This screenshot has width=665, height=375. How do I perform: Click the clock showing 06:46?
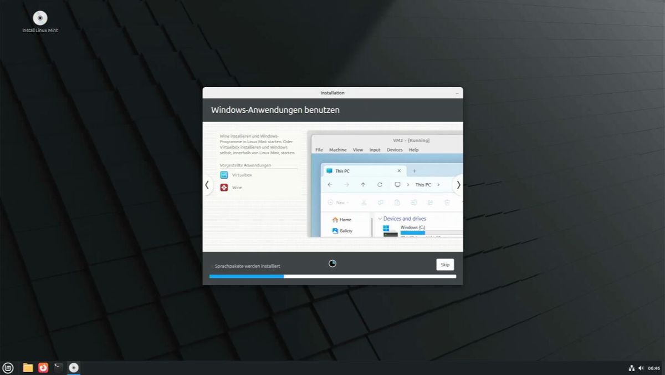click(654, 368)
